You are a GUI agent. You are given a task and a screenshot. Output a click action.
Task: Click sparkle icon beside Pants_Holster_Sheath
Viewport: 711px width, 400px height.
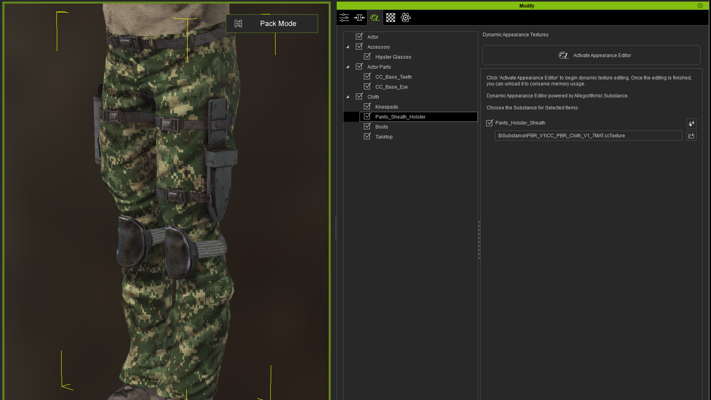pyautogui.click(x=691, y=123)
